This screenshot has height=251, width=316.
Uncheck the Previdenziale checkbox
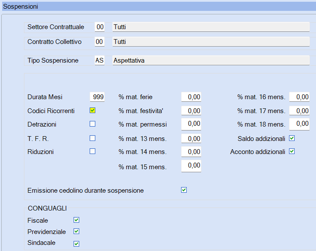[x=76, y=231]
